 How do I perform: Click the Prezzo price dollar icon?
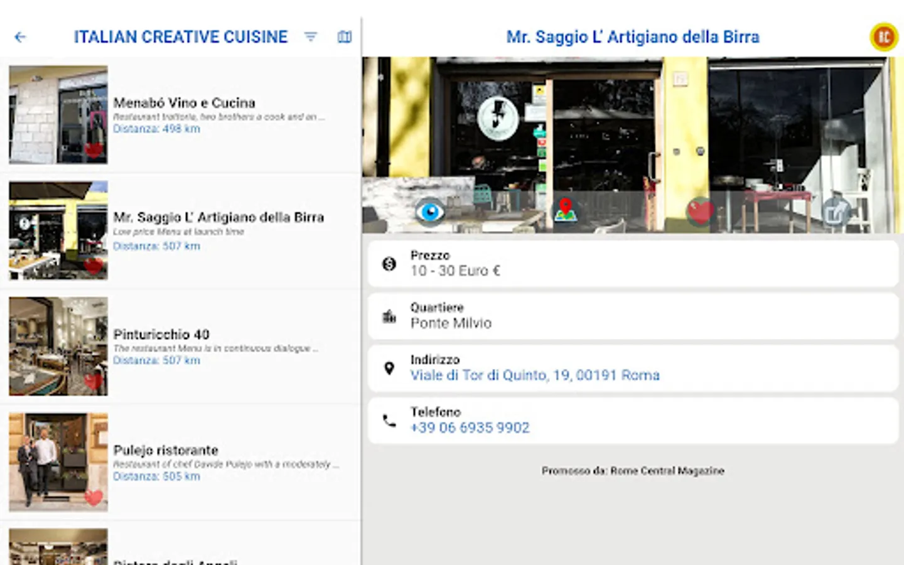(389, 264)
